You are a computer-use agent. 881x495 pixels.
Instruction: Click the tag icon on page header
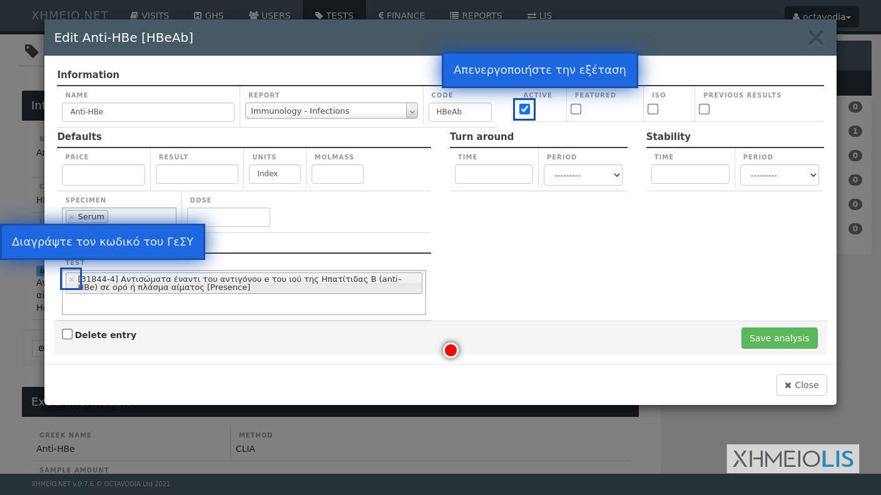click(x=31, y=51)
